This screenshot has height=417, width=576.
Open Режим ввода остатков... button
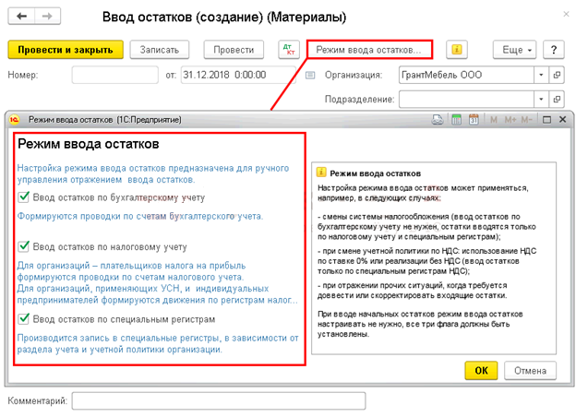coord(369,50)
